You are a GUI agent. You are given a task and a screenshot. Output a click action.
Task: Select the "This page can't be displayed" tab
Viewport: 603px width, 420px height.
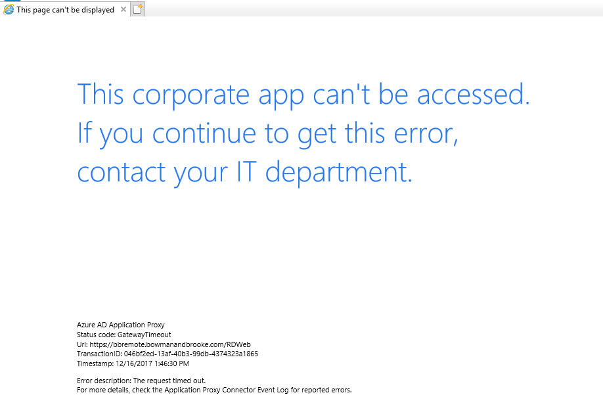click(65, 10)
